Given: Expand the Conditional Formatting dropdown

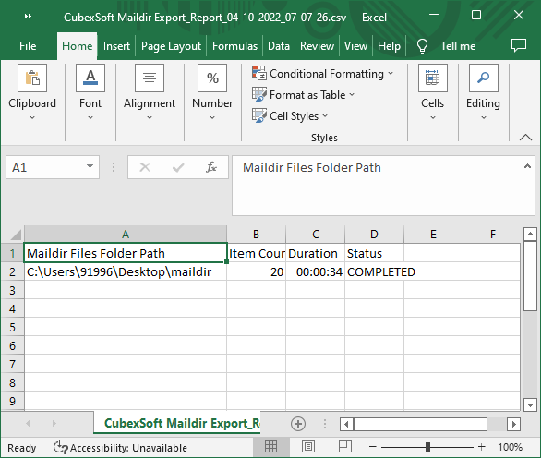Looking at the screenshot, I should tap(322, 74).
